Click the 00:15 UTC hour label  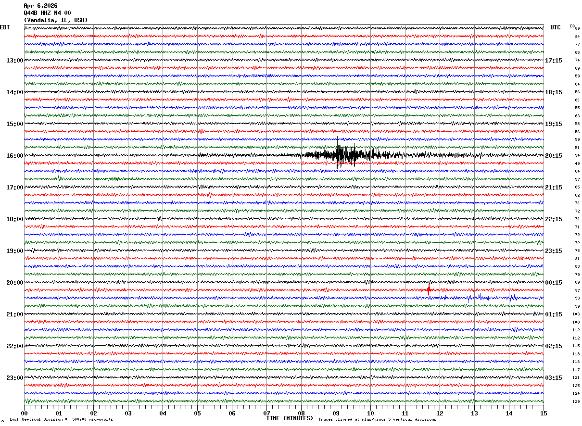tap(553, 283)
